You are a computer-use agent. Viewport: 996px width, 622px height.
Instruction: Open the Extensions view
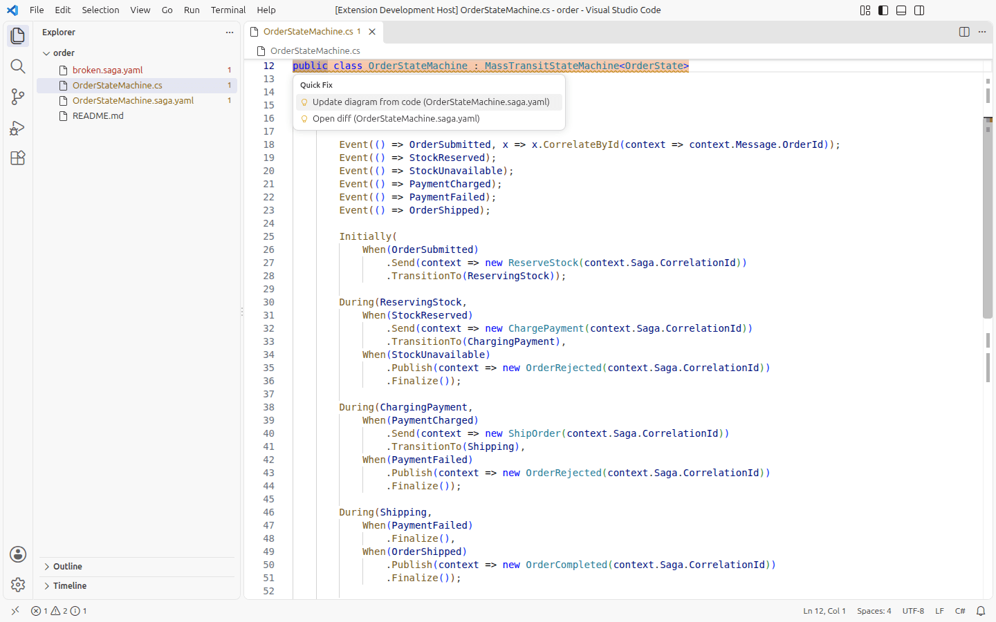(18, 158)
